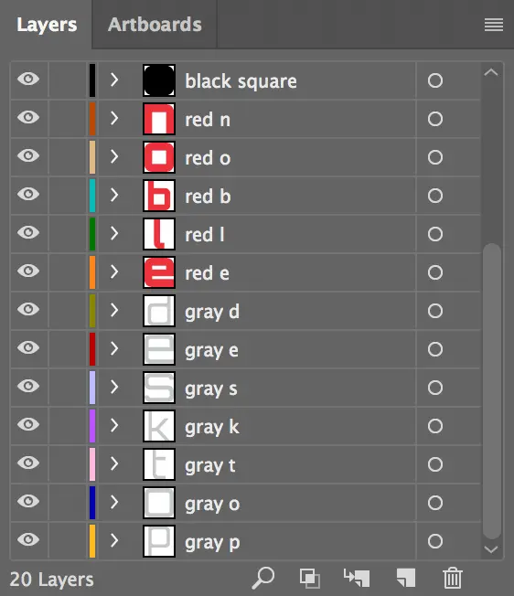Select the gray k layer name

click(212, 427)
